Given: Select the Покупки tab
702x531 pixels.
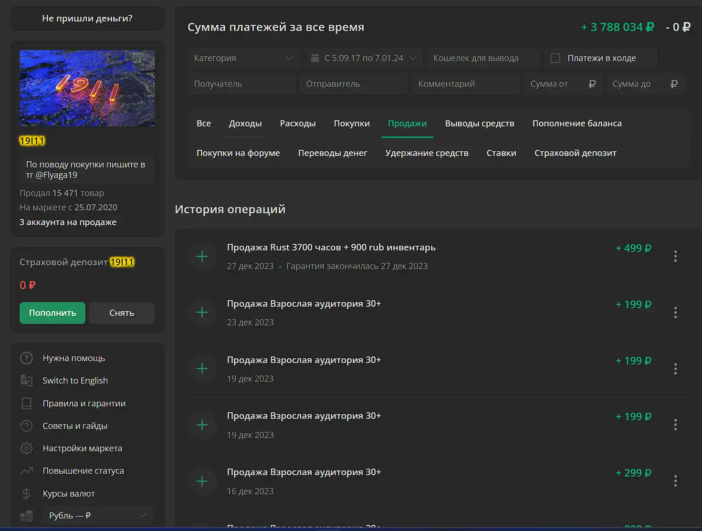Looking at the screenshot, I should tap(352, 124).
